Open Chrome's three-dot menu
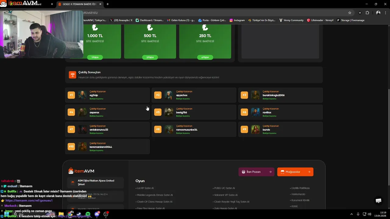The image size is (390, 219). click(386, 13)
